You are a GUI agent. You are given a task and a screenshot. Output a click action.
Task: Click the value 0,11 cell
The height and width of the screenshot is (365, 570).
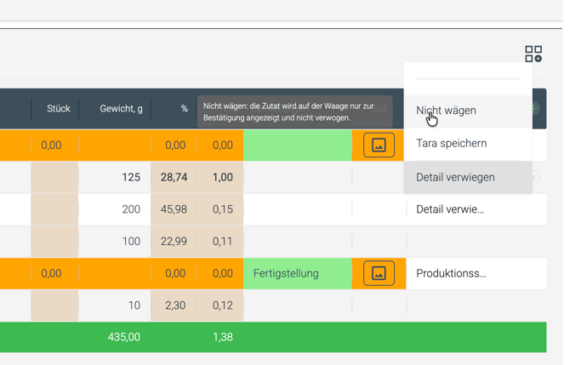pos(220,241)
